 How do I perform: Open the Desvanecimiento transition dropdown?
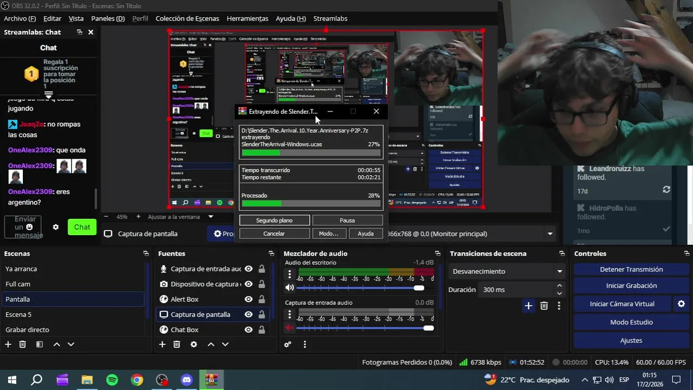coord(507,271)
